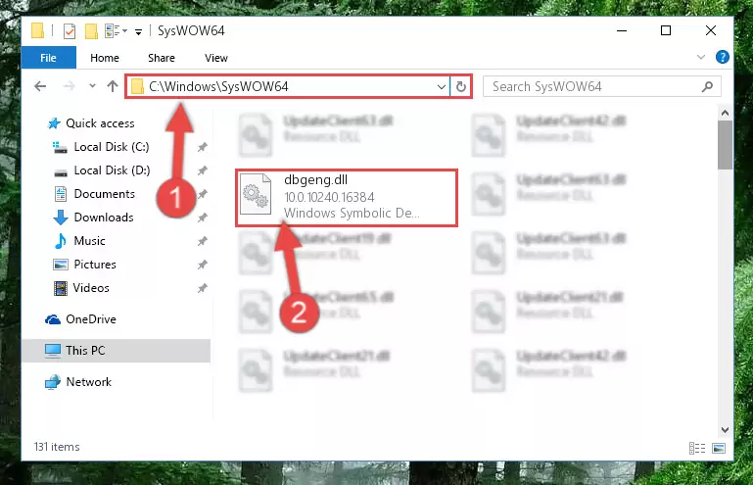The width and height of the screenshot is (753, 485).
Task: Click the pin icon beside Videos
Action: (x=202, y=288)
